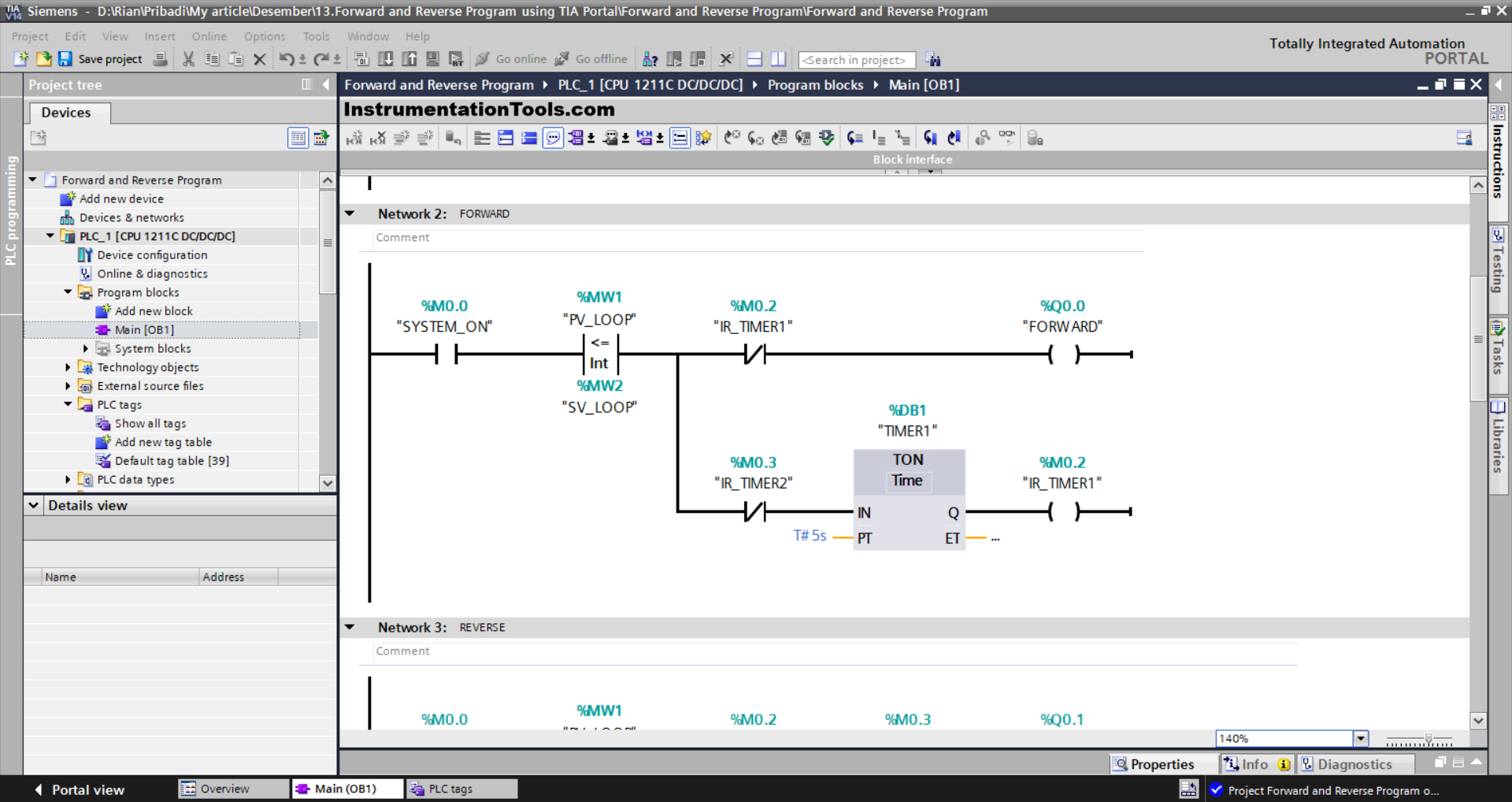Toggle network comments on/off button
Image resolution: width=1512 pixels, height=802 pixels.
coord(680,138)
